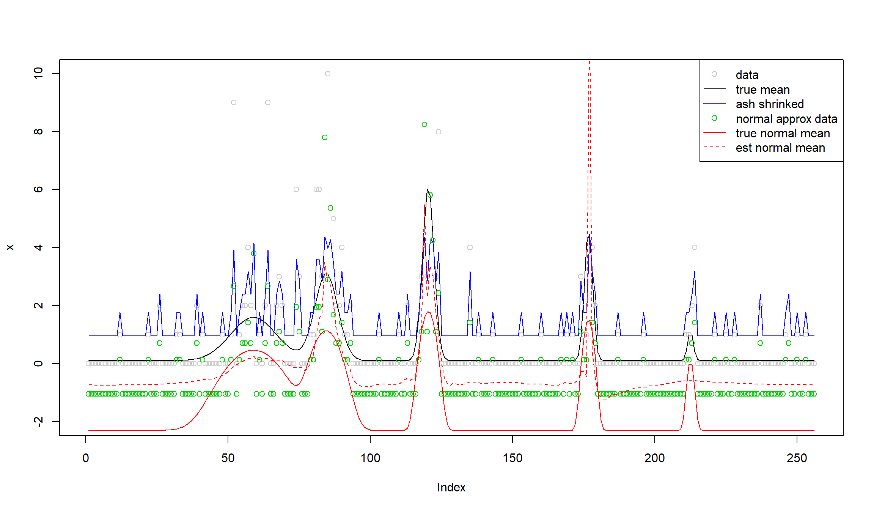The image size is (874, 510).
Task: Click the solid red line legend sample
Action: pos(714,133)
